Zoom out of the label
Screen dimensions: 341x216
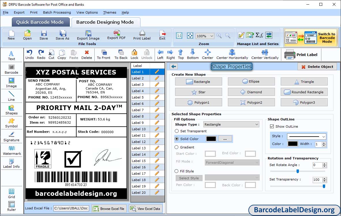click(228, 36)
